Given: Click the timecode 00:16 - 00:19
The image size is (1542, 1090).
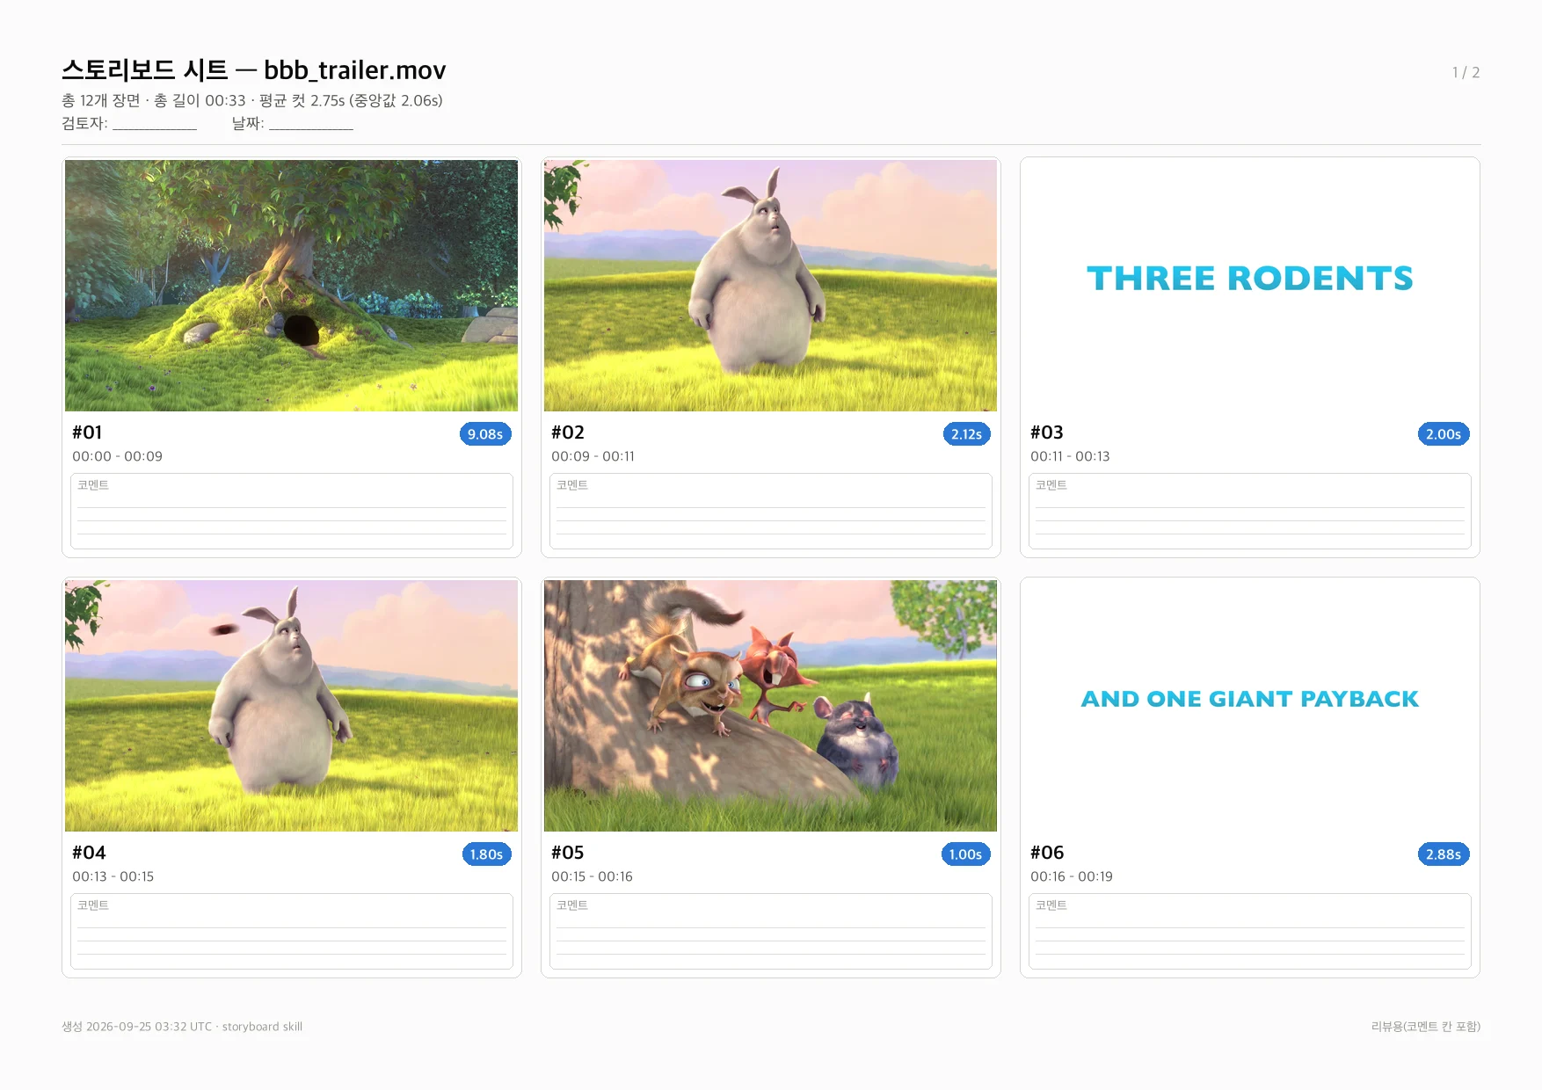Looking at the screenshot, I should tap(1071, 876).
